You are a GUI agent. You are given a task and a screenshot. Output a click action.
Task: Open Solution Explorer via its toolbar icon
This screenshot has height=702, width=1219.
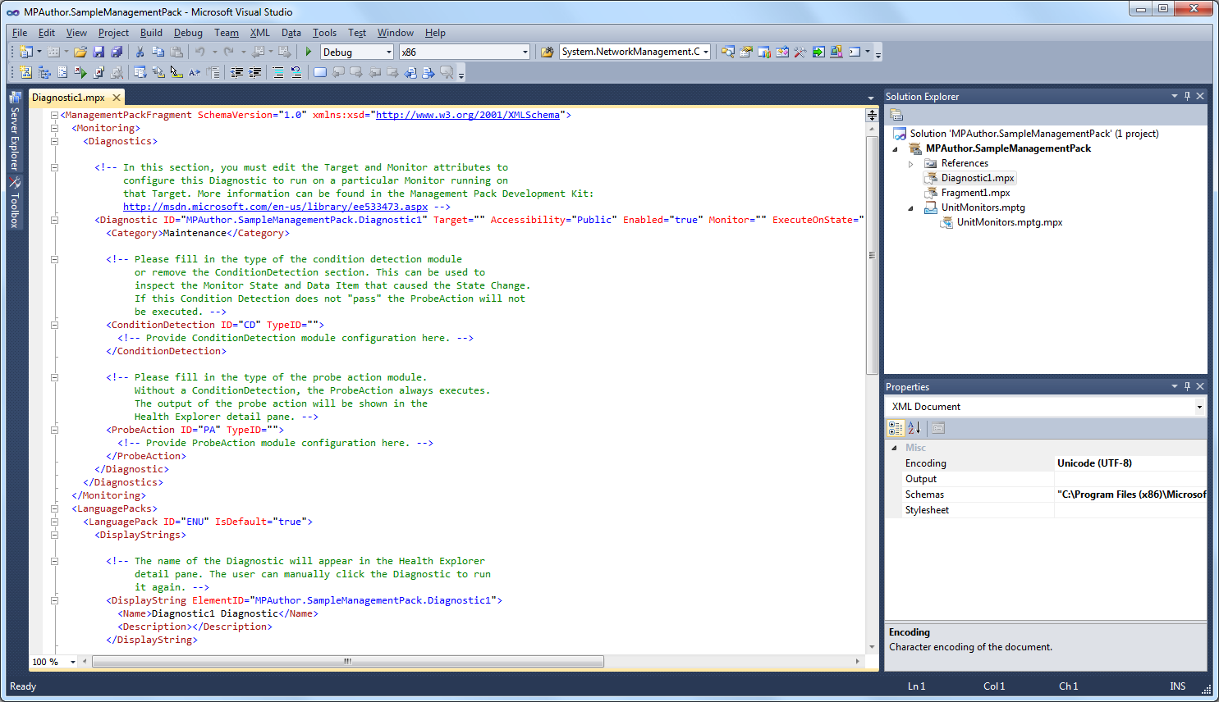click(x=728, y=52)
